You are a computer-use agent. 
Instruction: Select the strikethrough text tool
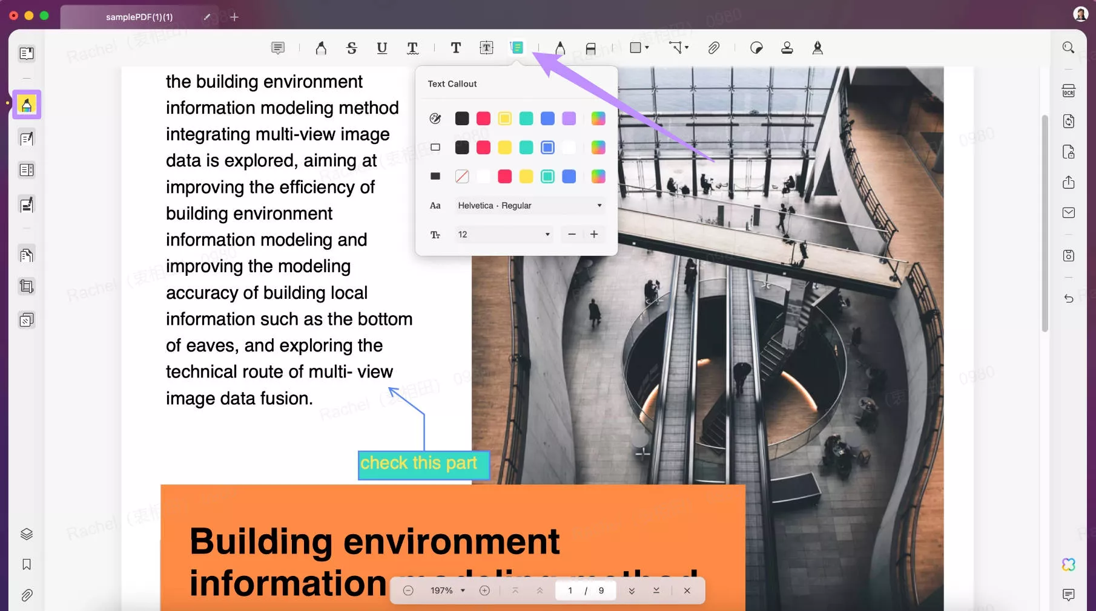pyautogui.click(x=352, y=48)
